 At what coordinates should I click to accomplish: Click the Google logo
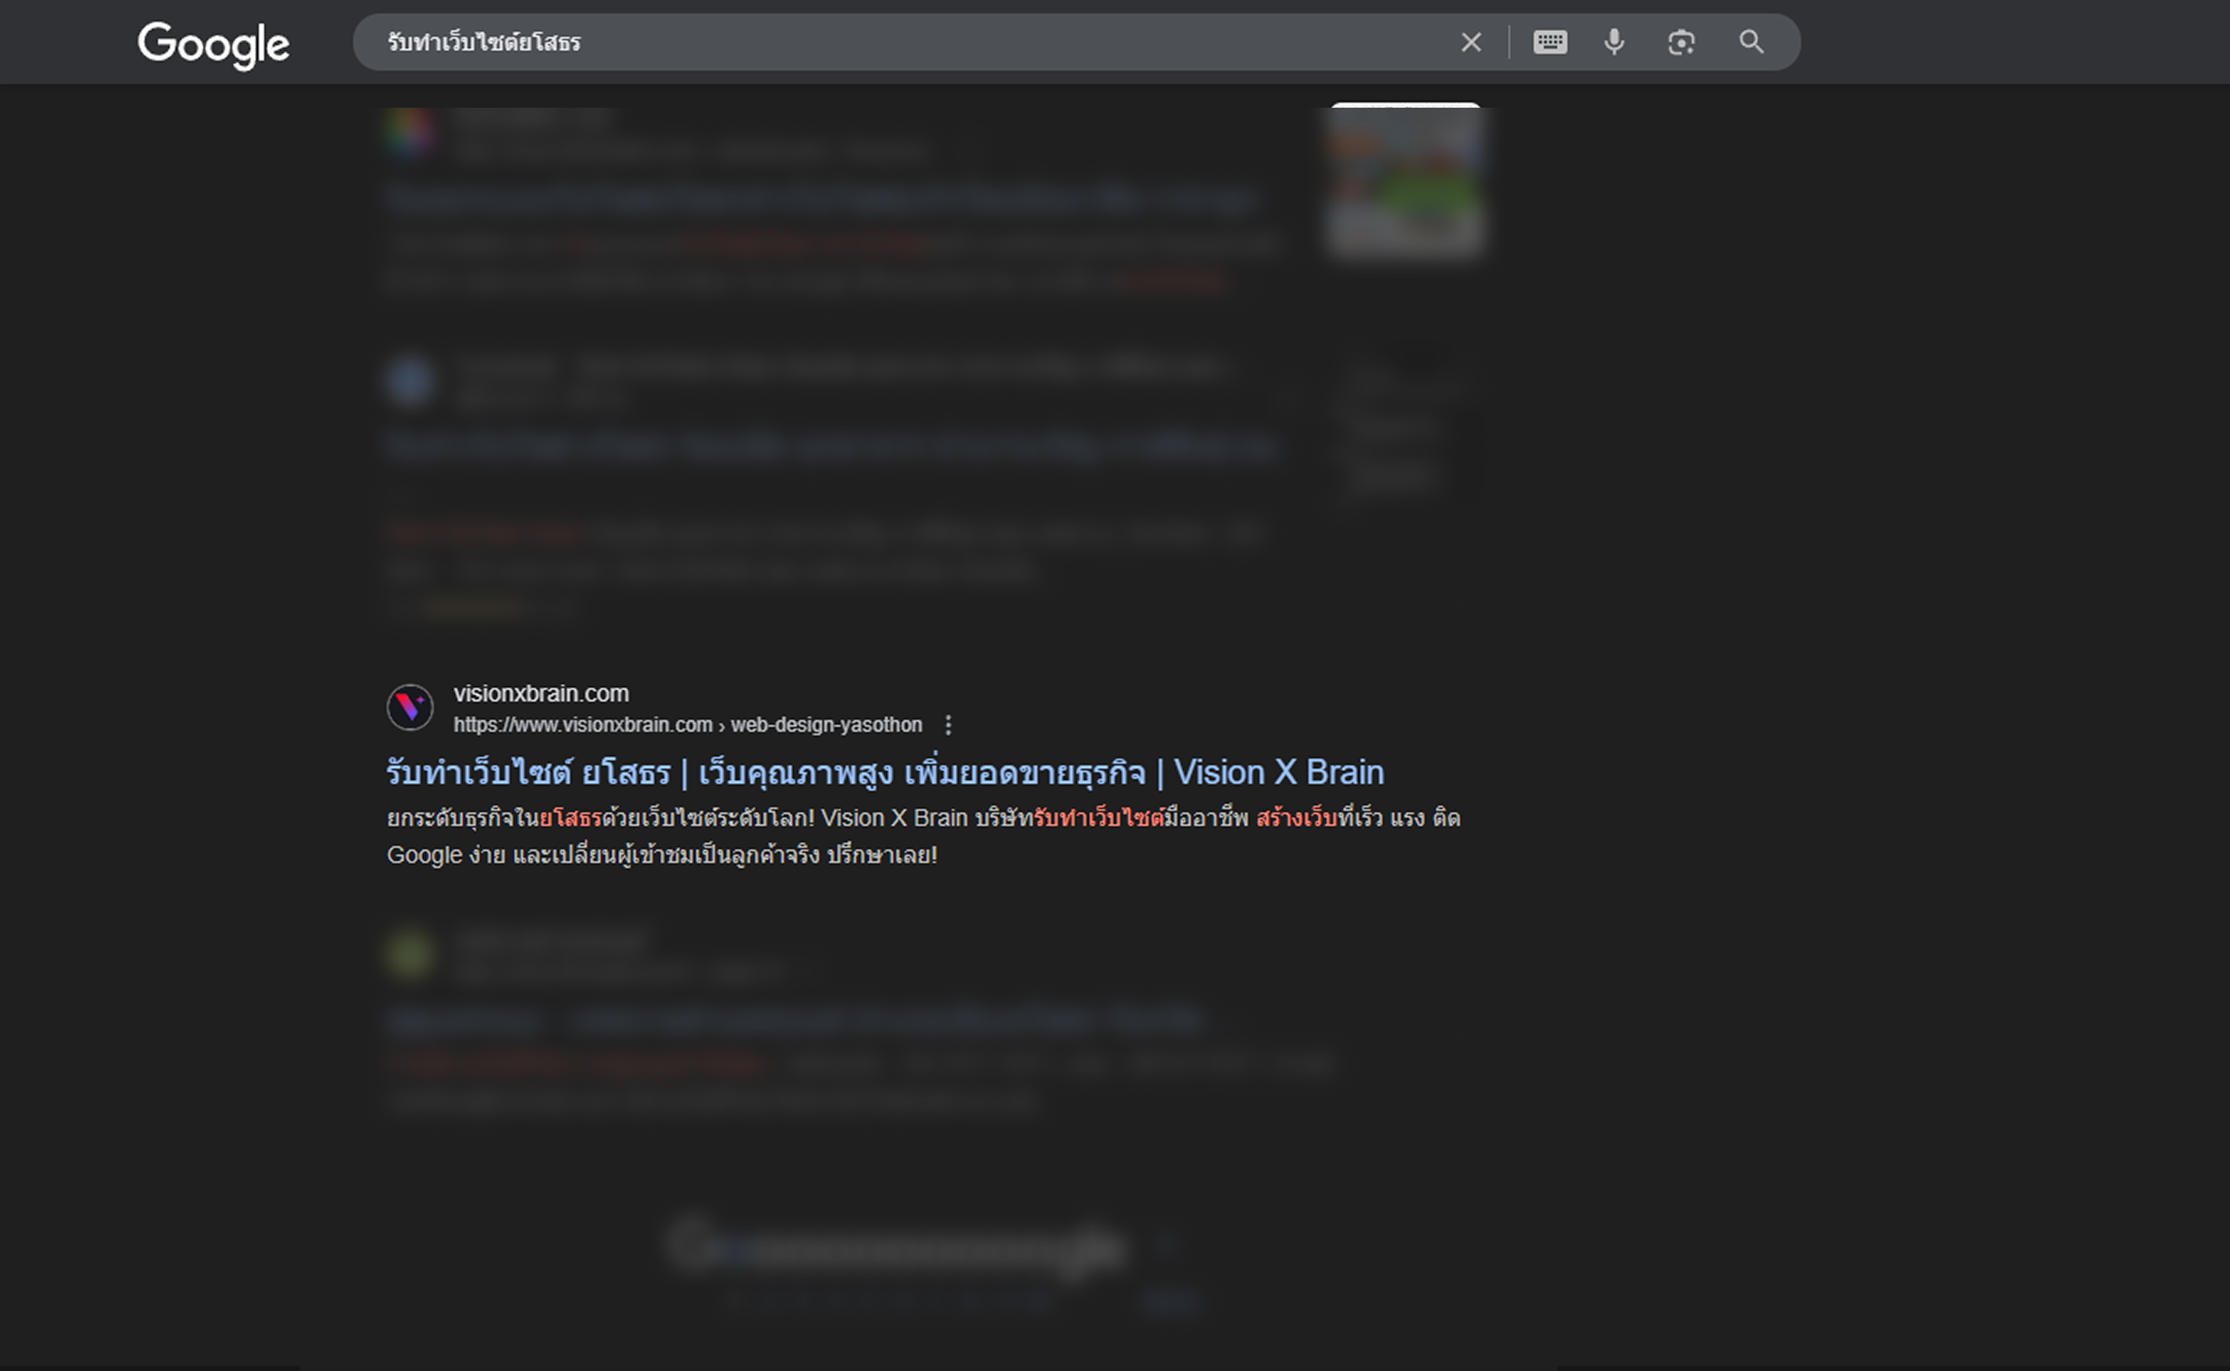click(x=214, y=45)
